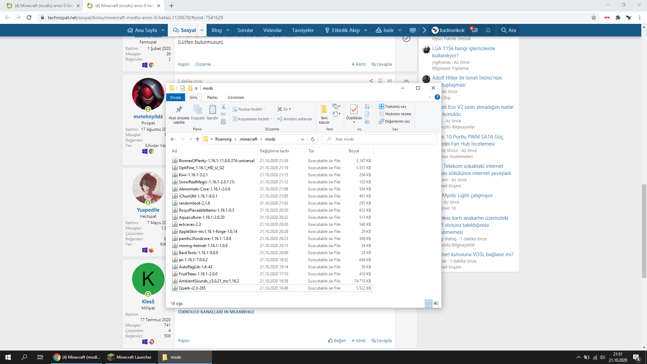Click the browser page vertical scrollbar thumb
647x364 pixels.
point(644,231)
